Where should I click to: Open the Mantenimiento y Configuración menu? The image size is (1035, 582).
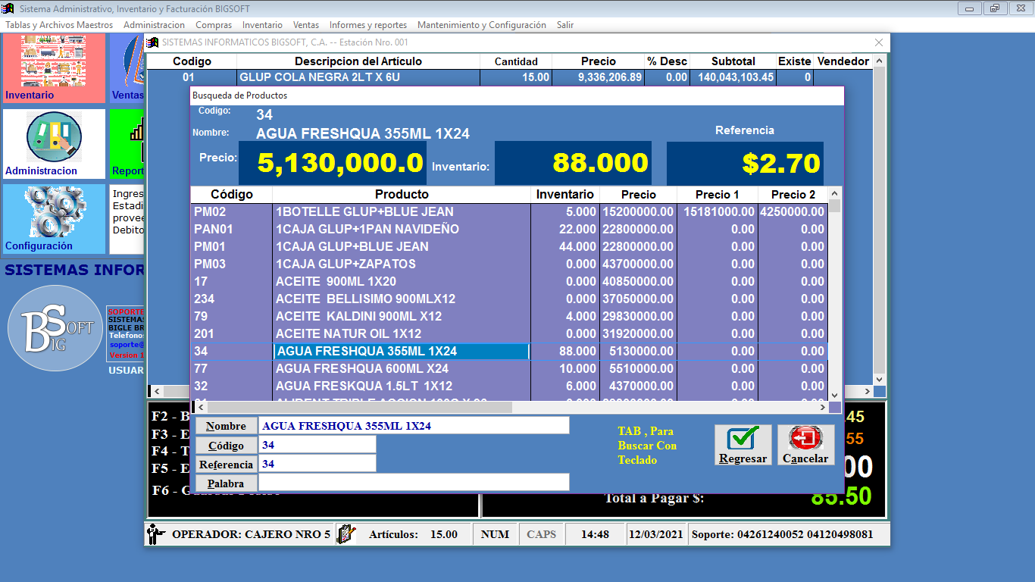(481, 25)
